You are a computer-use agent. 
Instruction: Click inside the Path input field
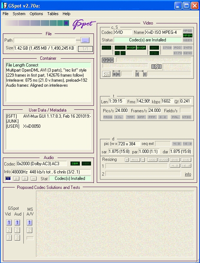click(45, 40)
